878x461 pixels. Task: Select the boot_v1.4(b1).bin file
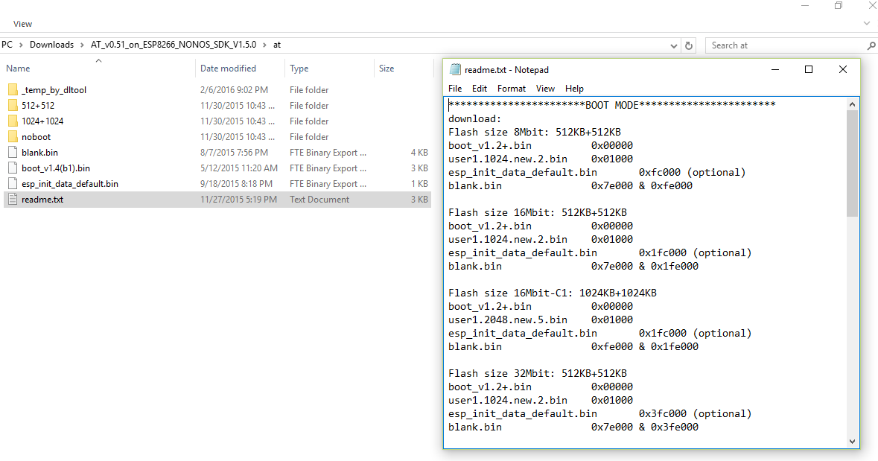[56, 168]
